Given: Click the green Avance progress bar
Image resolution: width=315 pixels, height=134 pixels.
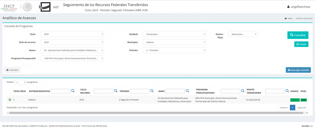Looking at the screenshot, I should 295,100.
